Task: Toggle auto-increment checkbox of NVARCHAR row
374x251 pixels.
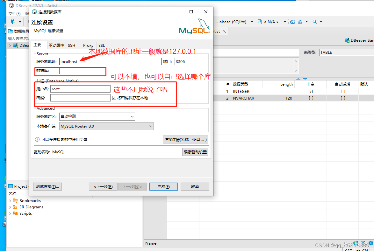Action: (x=342, y=98)
